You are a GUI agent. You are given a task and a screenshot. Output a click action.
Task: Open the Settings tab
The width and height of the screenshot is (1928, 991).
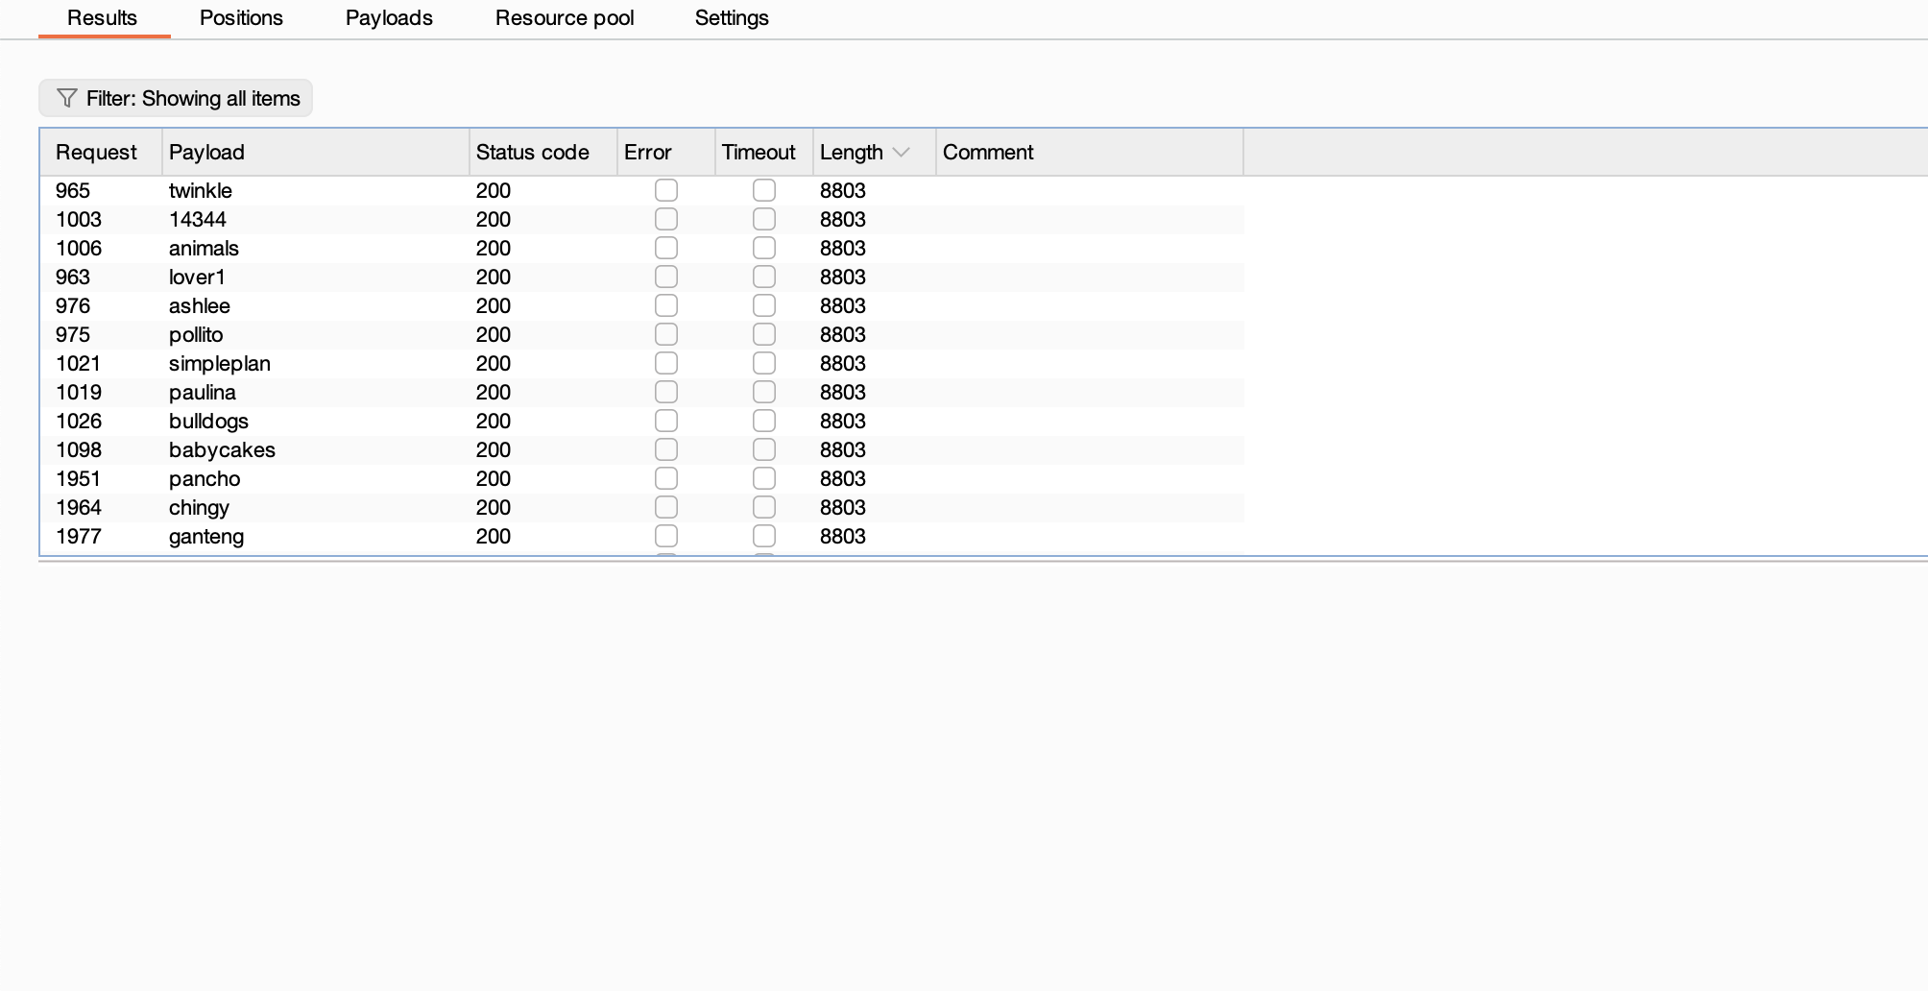point(732,18)
